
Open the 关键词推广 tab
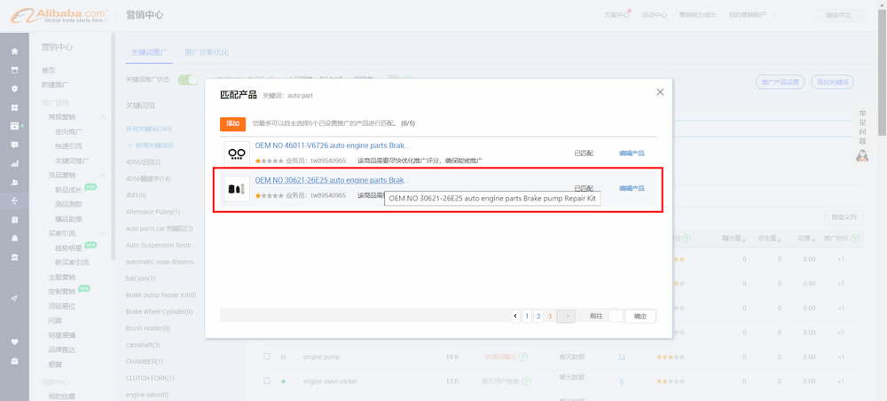click(x=149, y=52)
